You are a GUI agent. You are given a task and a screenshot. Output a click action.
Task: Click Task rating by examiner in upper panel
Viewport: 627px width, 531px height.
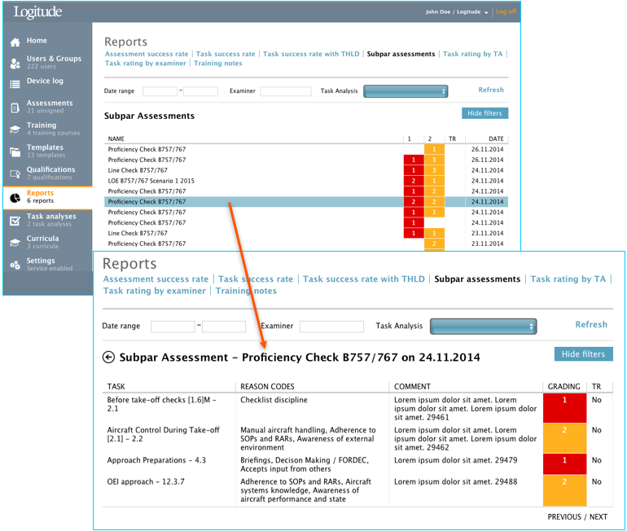pyautogui.click(x=146, y=64)
